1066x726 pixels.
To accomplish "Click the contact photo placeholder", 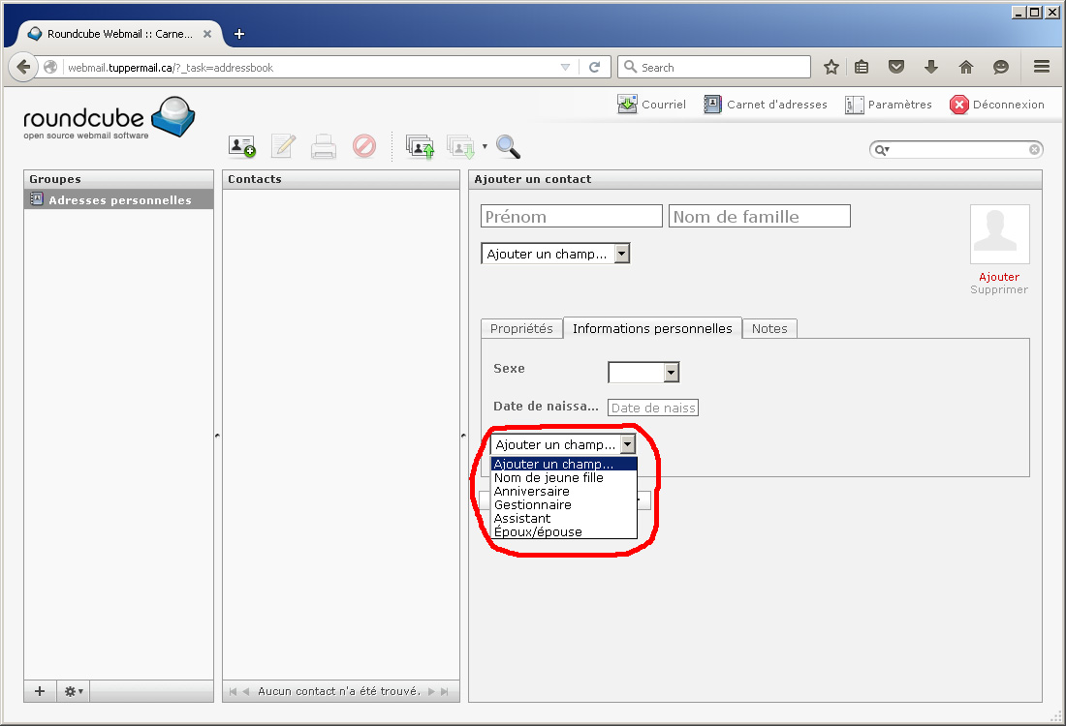I will click(x=999, y=234).
